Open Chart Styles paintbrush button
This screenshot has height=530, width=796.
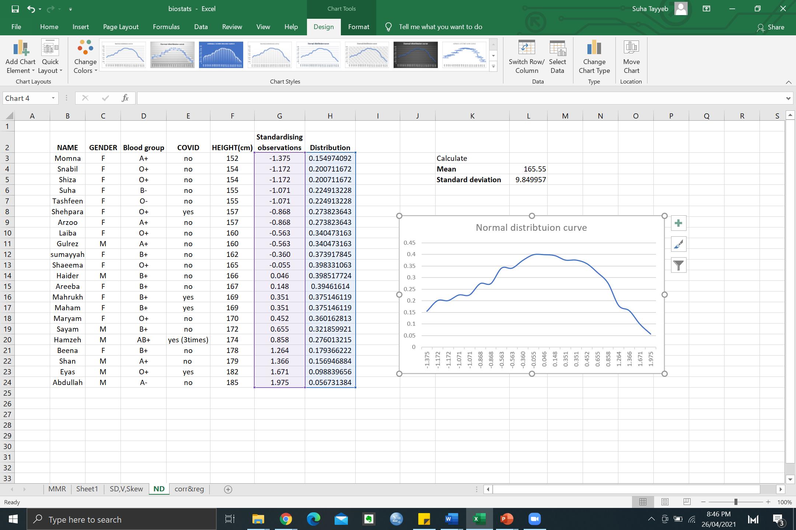click(678, 244)
